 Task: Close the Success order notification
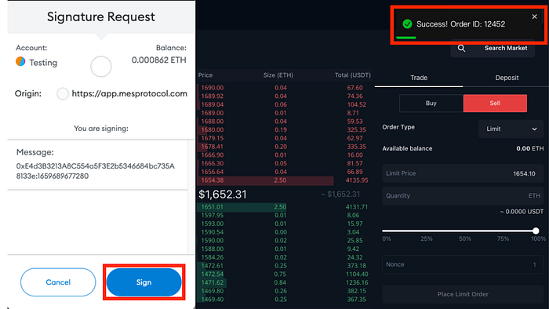coord(534,16)
